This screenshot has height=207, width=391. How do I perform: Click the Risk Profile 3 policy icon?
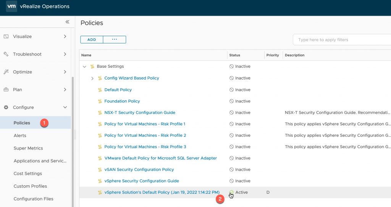100,147
